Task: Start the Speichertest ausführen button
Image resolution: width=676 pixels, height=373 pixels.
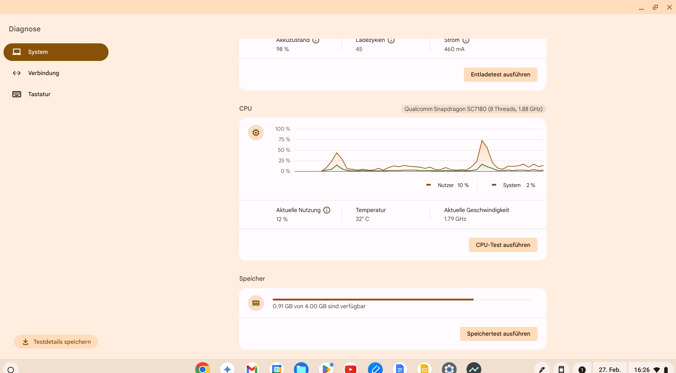Action: pos(498,334)
